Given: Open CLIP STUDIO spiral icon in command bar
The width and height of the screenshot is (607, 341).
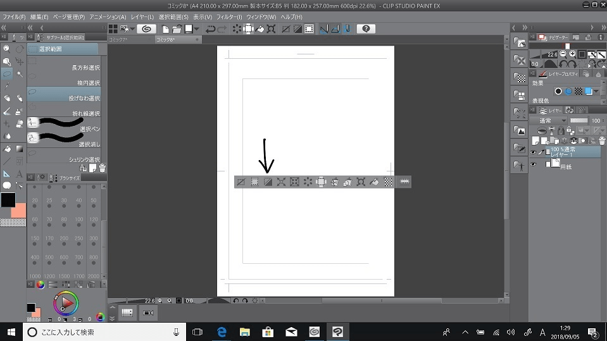Looking at the screenshot, I should pyautogui.click(x=146, y=29).
